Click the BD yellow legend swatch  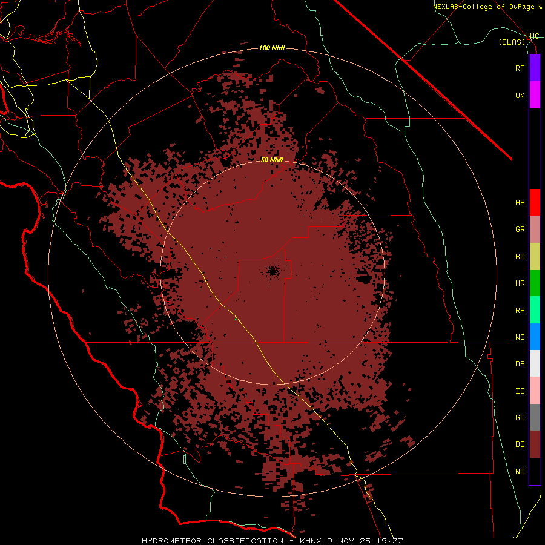coord(535,257)
